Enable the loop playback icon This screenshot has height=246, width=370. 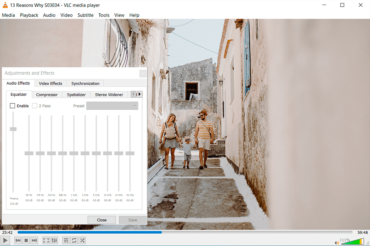74,240
